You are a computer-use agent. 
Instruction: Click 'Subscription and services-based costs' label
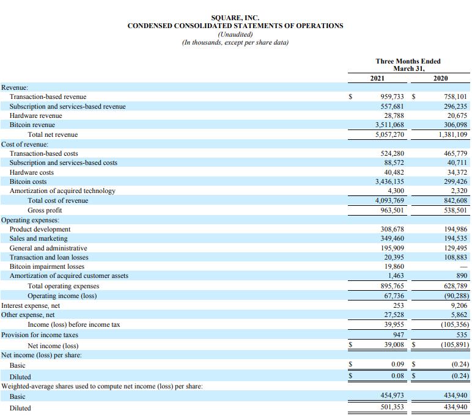tap(64, 162)
